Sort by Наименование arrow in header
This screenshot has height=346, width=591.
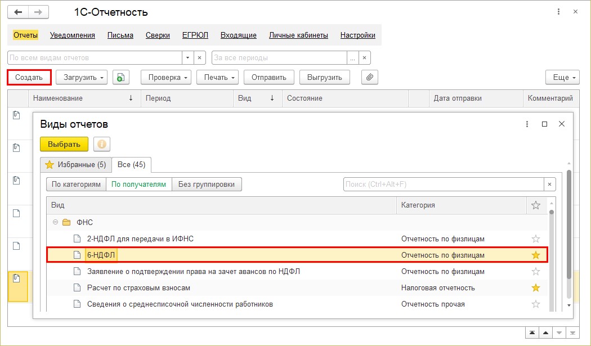pos(131,98)
